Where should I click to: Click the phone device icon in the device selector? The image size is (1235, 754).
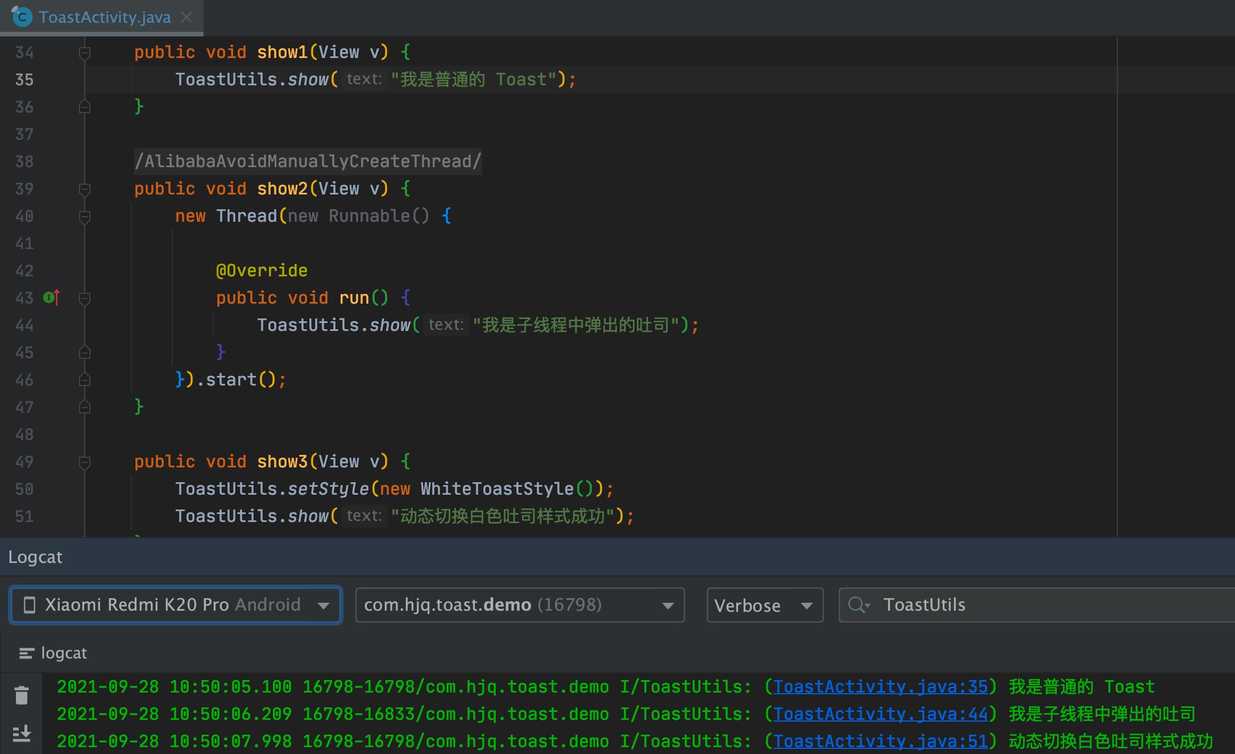[x=30, y=605]
